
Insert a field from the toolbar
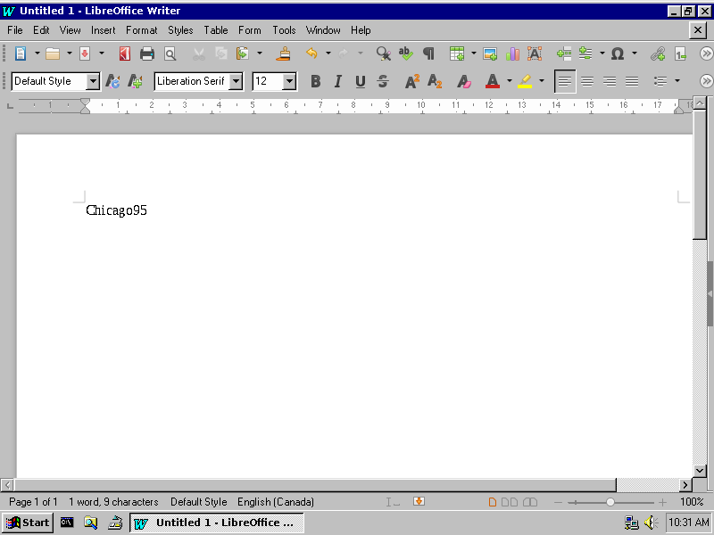pos(585,53)
